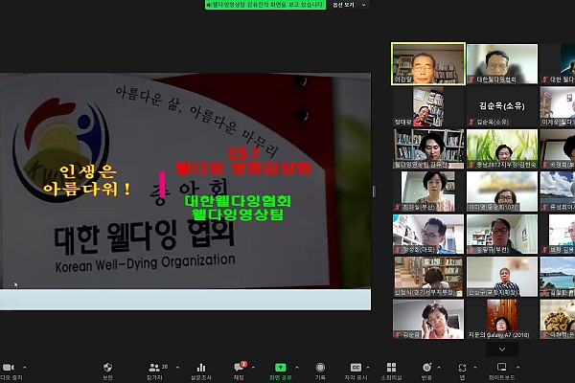Select the (부천) man with glasses tile
This screenshot has height=383, width=575.
click(x=502, y=235)
